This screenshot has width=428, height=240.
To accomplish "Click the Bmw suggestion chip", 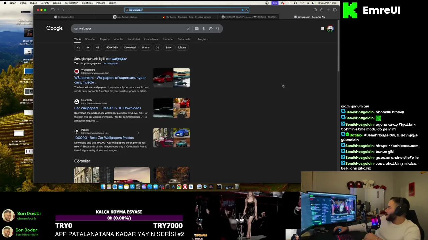I will coord(169,47).
